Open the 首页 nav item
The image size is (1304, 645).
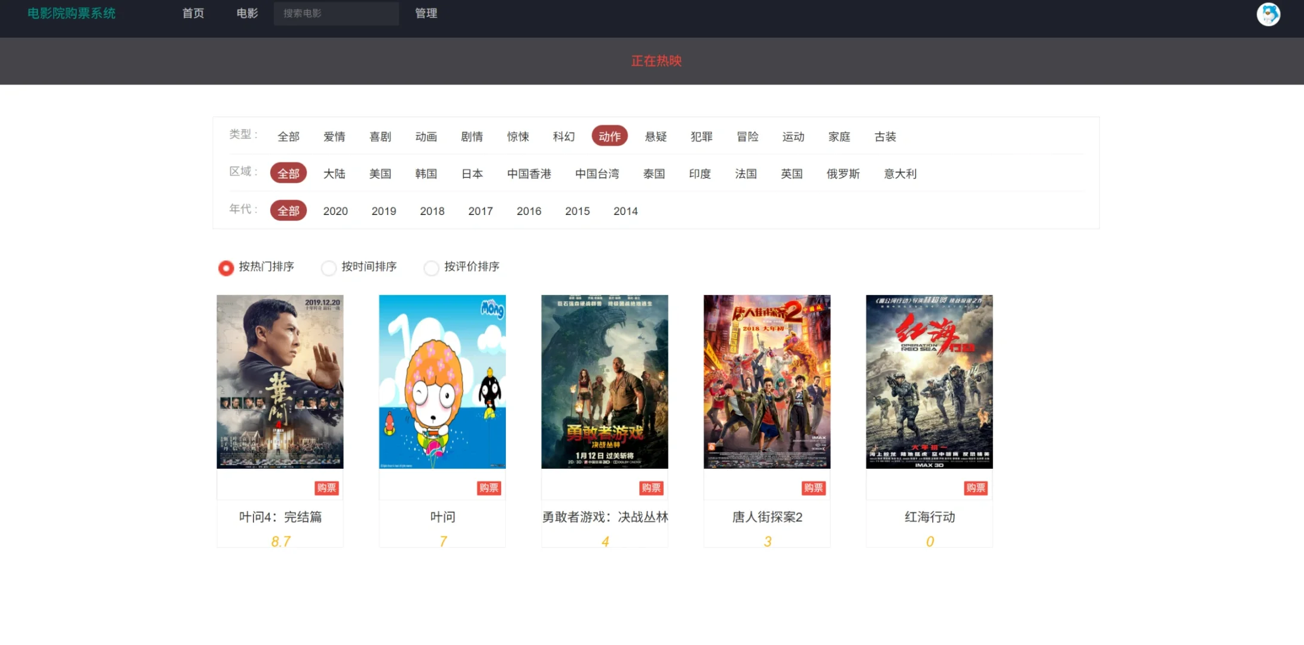click(x=193, y=13)
